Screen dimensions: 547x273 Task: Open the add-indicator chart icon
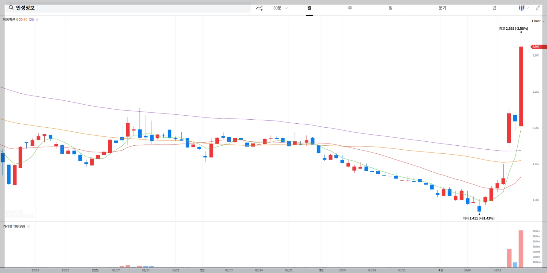point(259,8)
